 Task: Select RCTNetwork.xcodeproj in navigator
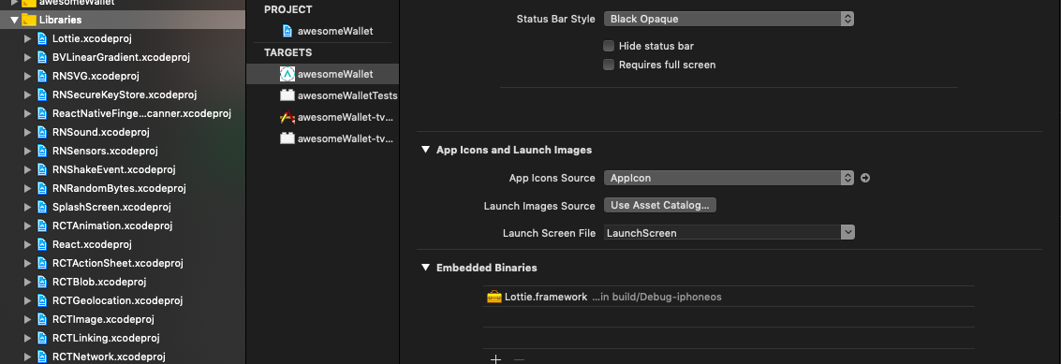click(123, 357)
